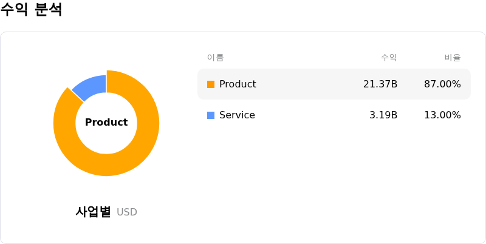Click the 13.00% ratio value
This screenshot has height=244, width=486.
pyautogui.click(x=443, y=115)
